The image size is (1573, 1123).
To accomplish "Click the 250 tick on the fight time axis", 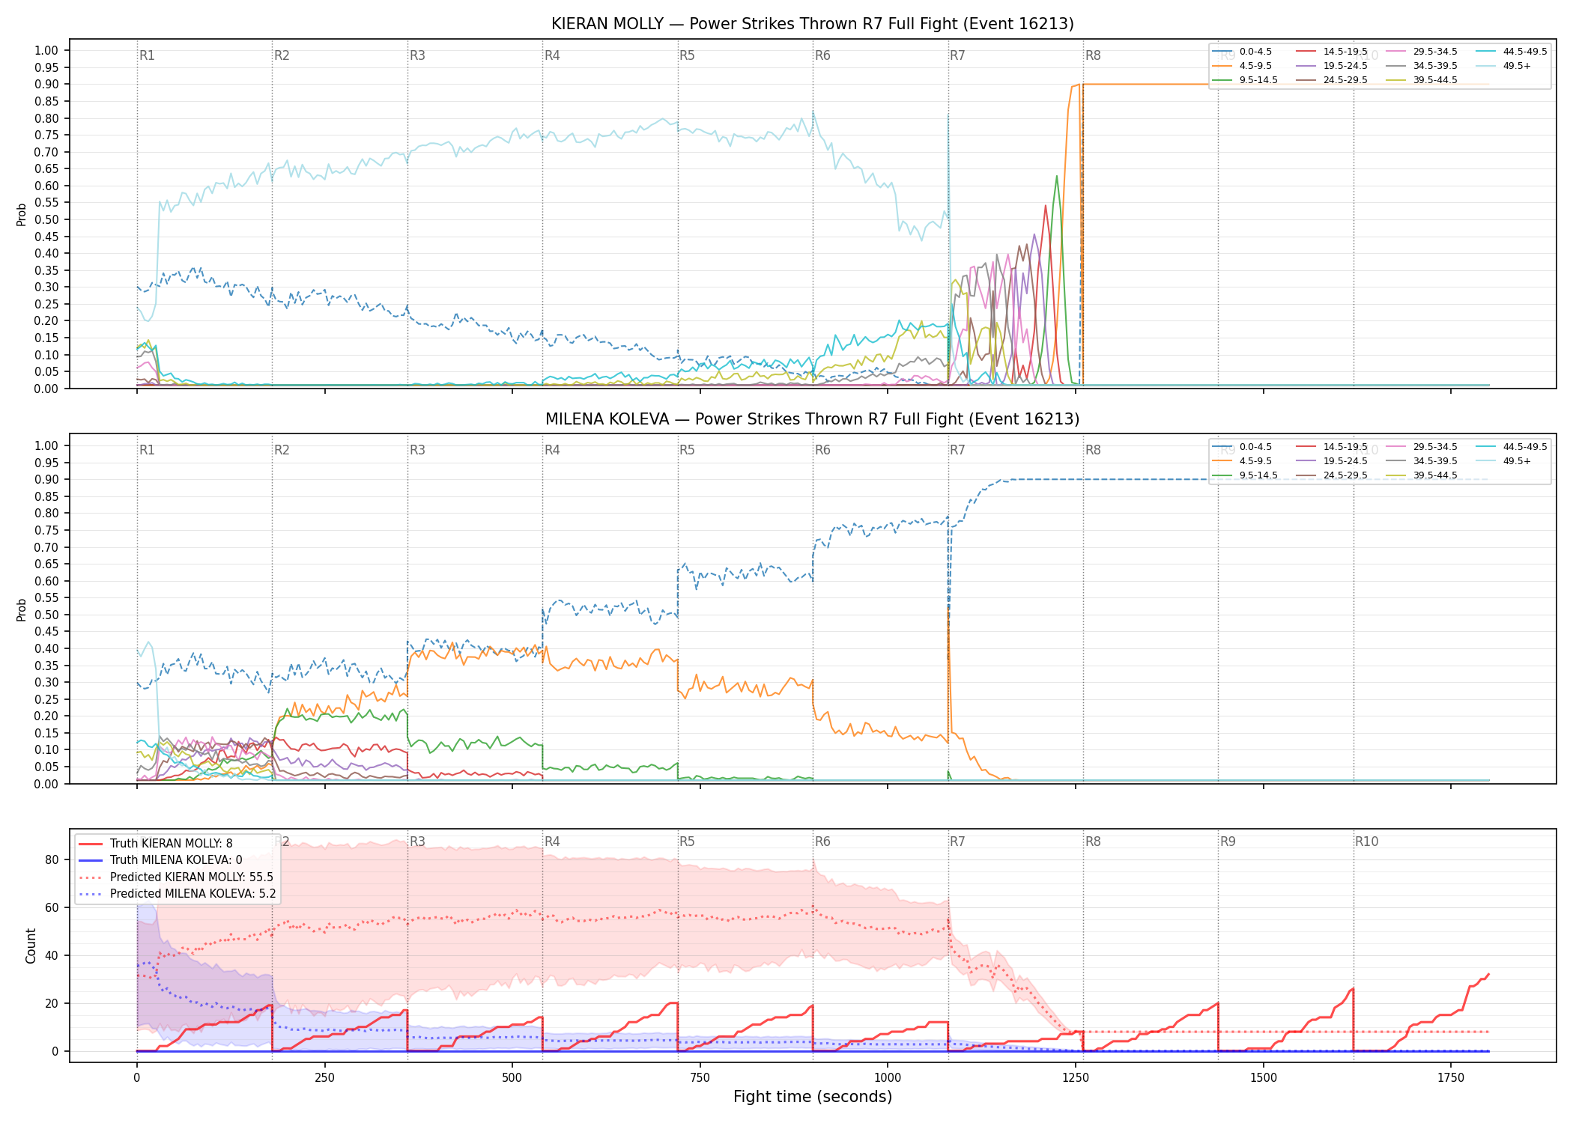I will pyautogui.click(x=324, y=1078).
